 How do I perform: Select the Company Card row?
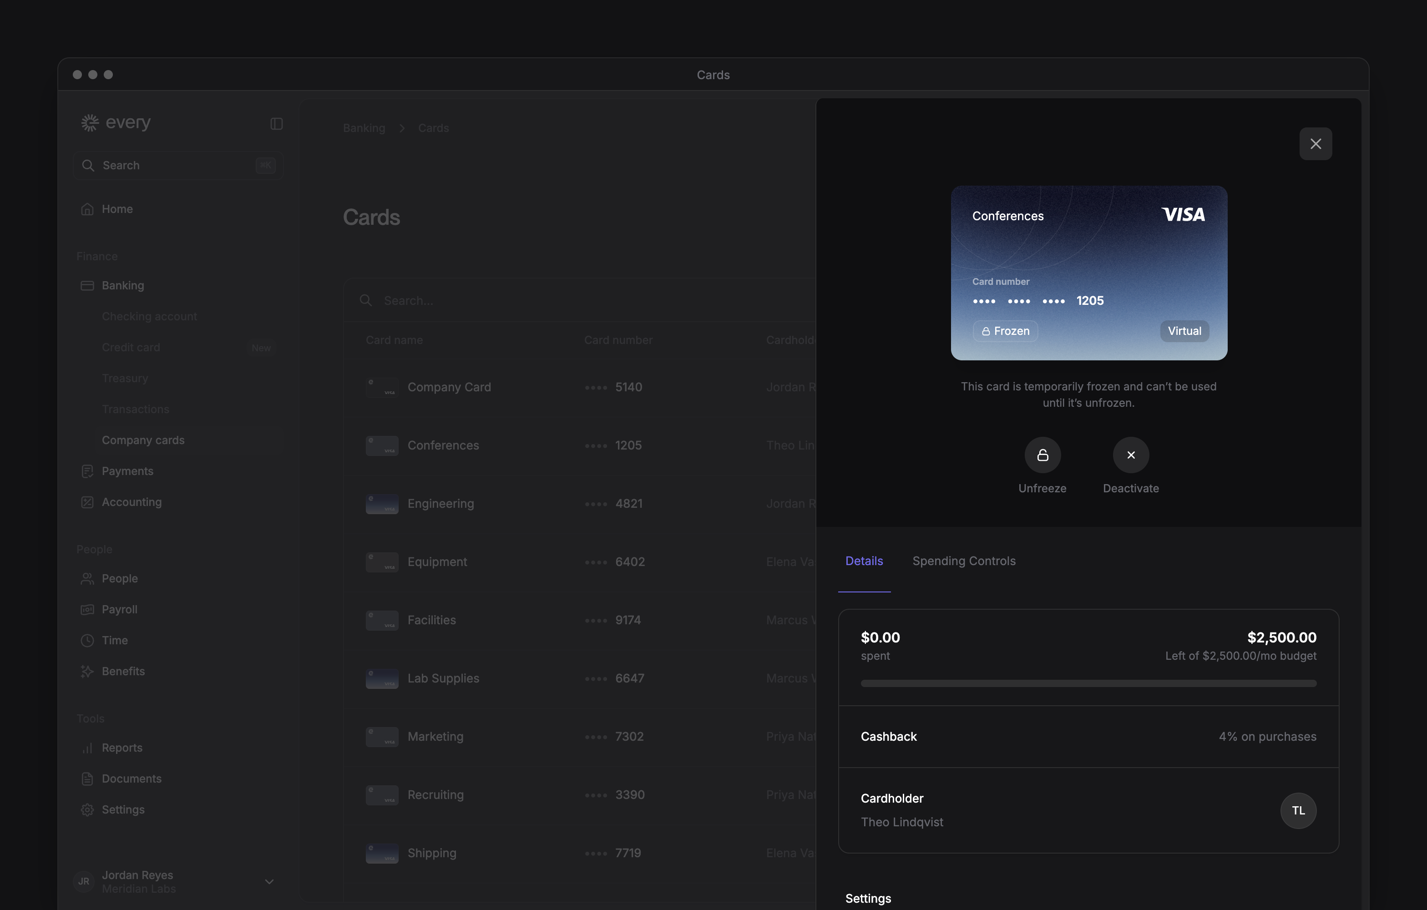[x=581, y=387]
